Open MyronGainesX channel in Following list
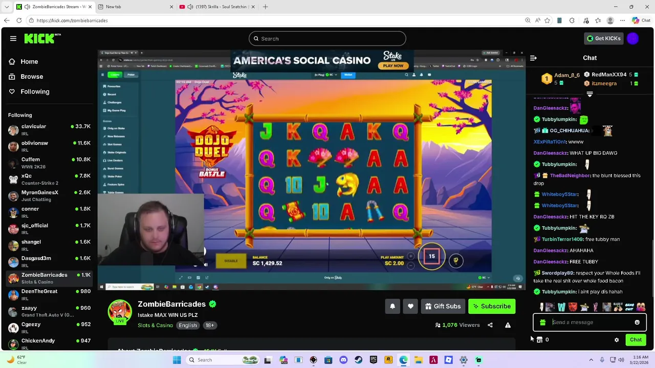 tap(50, 196)
